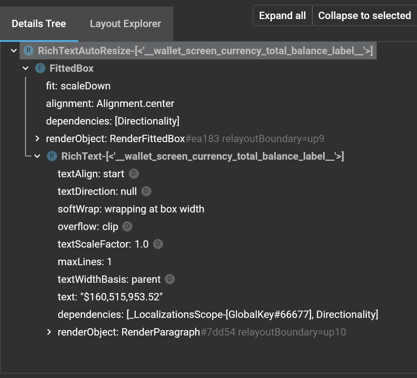Click the D indicator beside textAlign property

pyautogui.click(x=134, y=174)
